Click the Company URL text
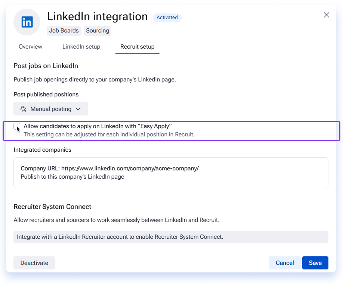Viewport: 343px width, 284px height. (109, 169)
